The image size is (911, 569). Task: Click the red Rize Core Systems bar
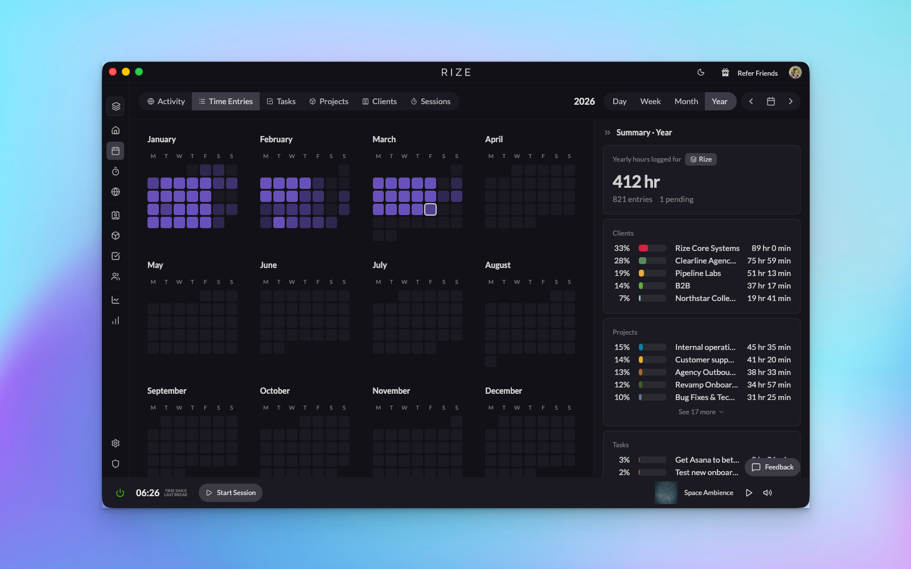652,248
